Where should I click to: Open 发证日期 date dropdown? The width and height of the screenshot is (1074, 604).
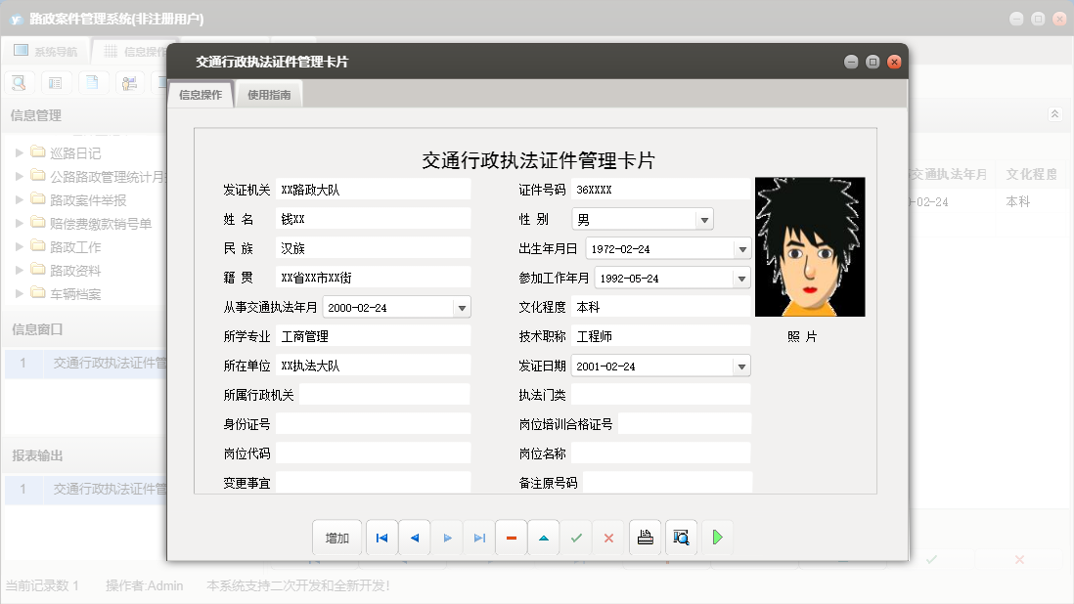pos(741,367)
